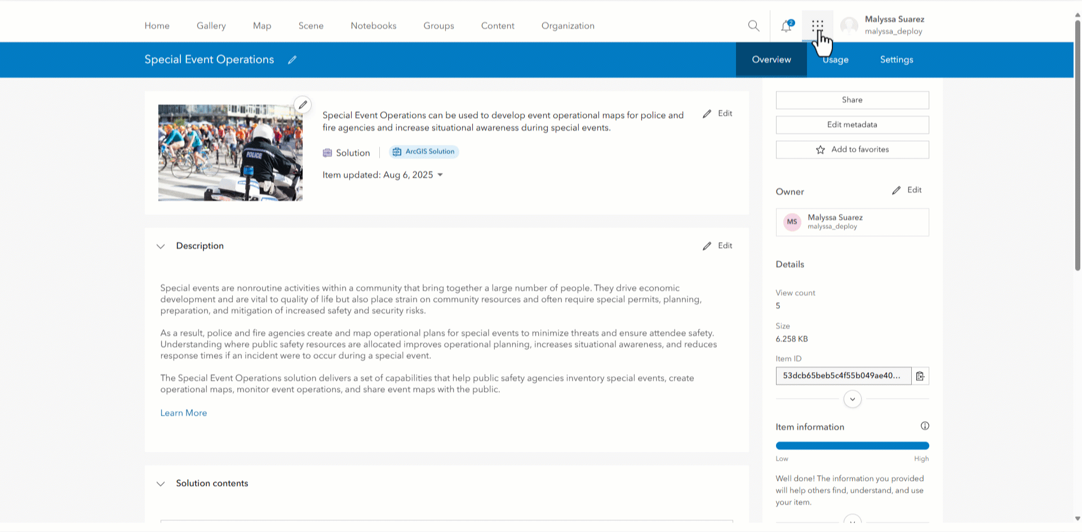Select the Overview tab
Viewport: 1082px width, 532px height.
(771, 60)
